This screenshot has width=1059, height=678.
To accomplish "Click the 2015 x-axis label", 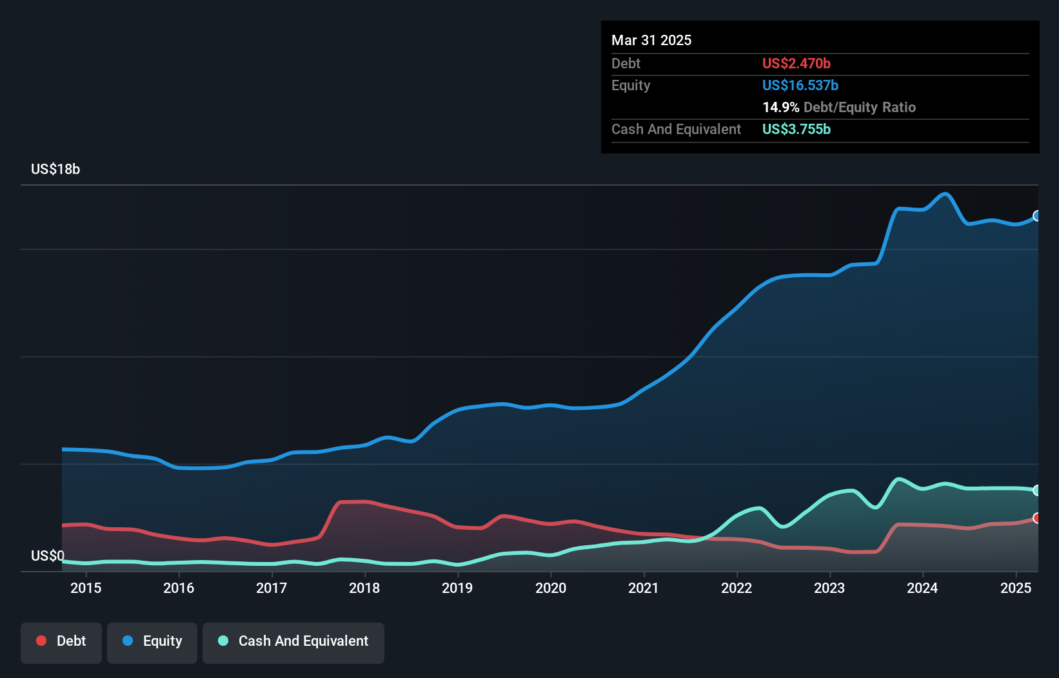I will click(x=86, y=588).
